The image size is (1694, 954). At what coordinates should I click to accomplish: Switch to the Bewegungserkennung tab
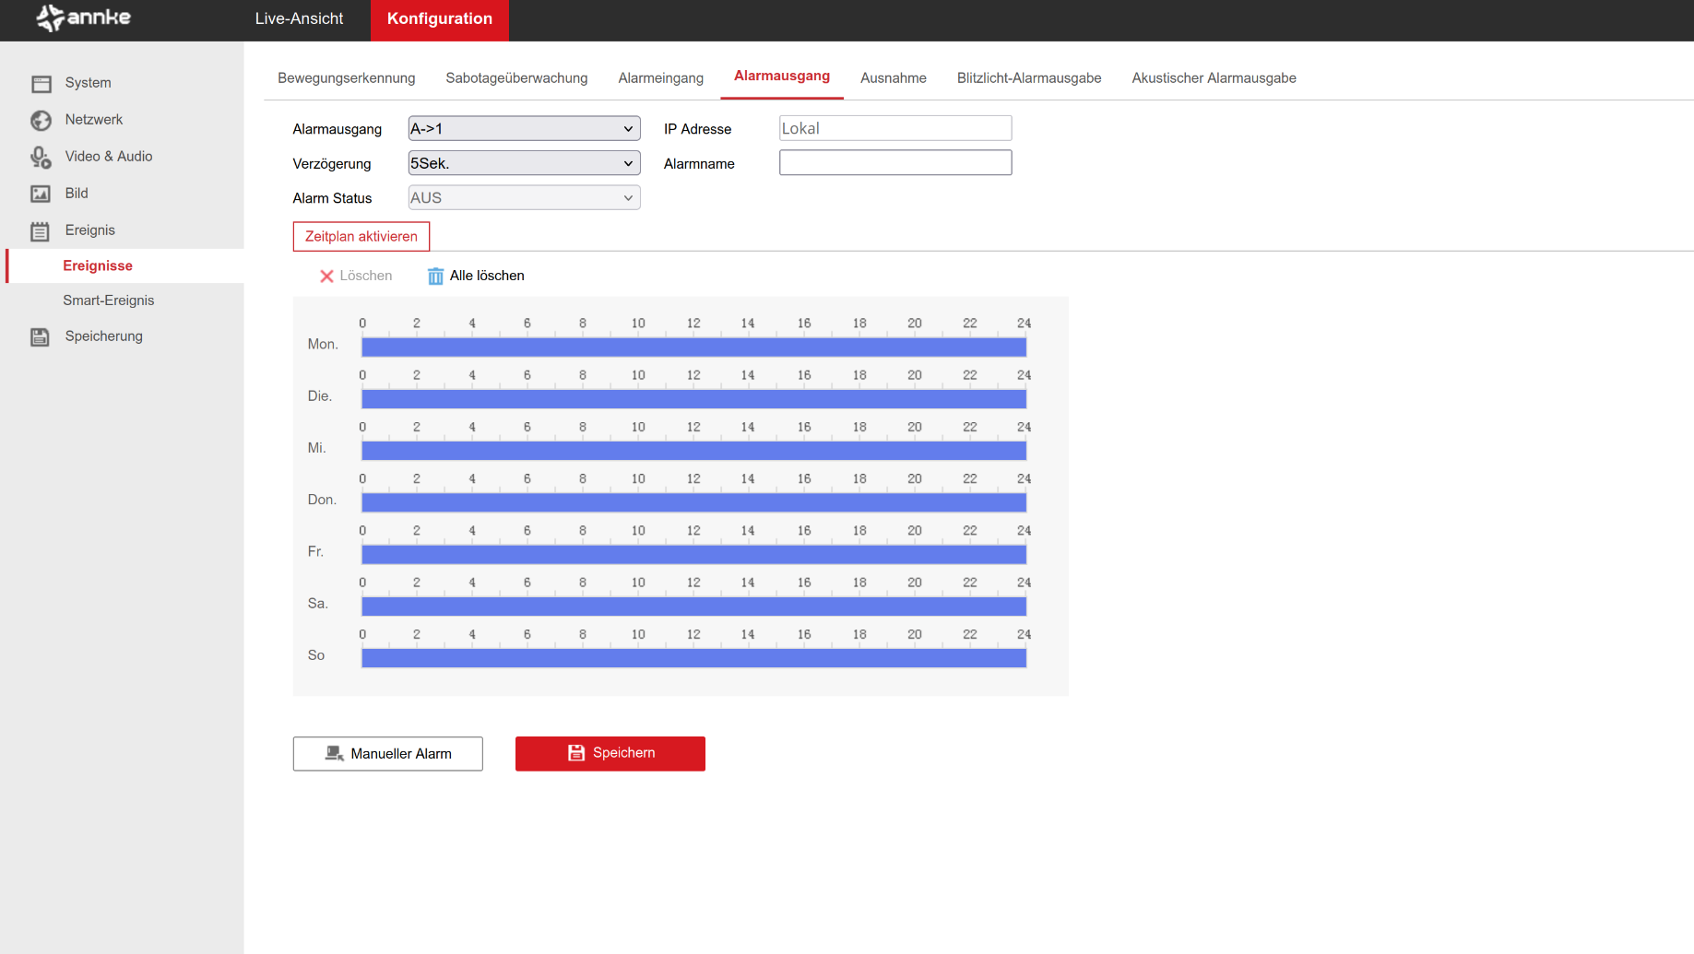[346, 78]
